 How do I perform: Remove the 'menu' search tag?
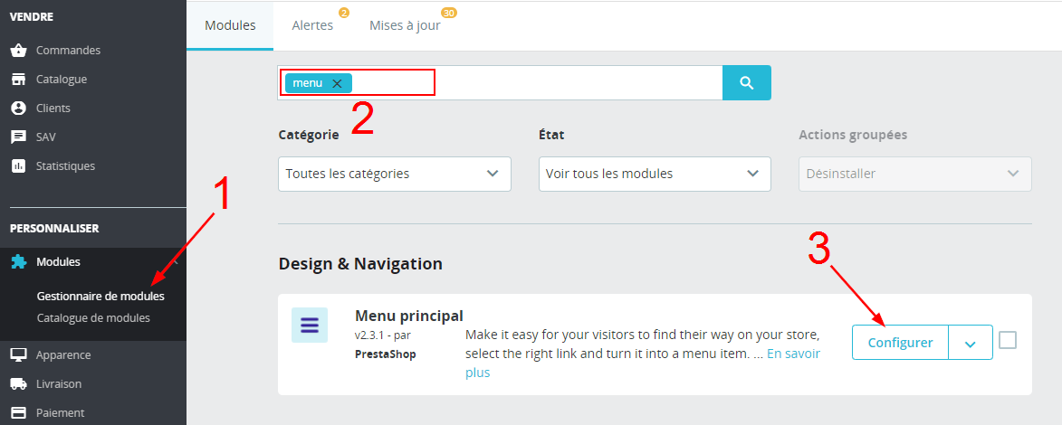point(337,83)
